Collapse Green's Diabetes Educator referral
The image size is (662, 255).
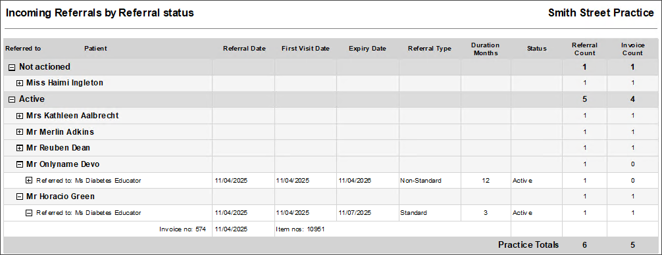29,213
